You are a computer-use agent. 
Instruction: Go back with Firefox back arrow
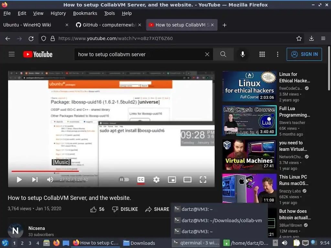click(x=8, y=38)
